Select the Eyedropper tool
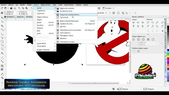169x95 pixels. [2, 74]
